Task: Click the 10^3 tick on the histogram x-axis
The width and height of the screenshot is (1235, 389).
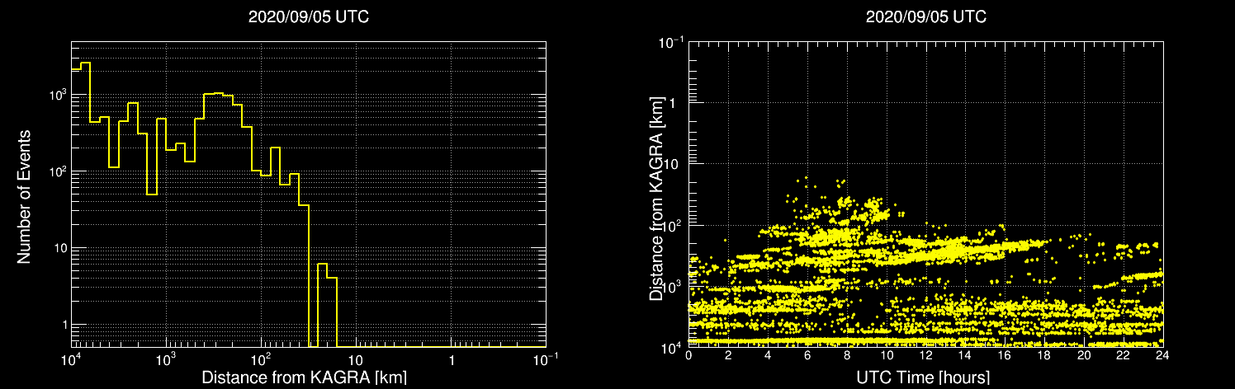Action: point(166,359)
